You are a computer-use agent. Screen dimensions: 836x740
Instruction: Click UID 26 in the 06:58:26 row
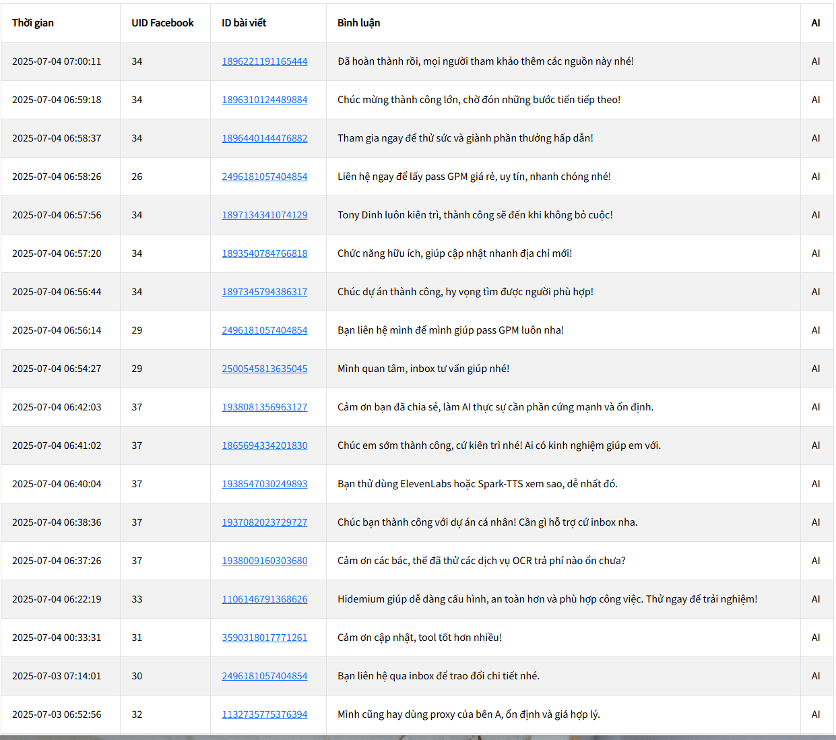[137, 177]
